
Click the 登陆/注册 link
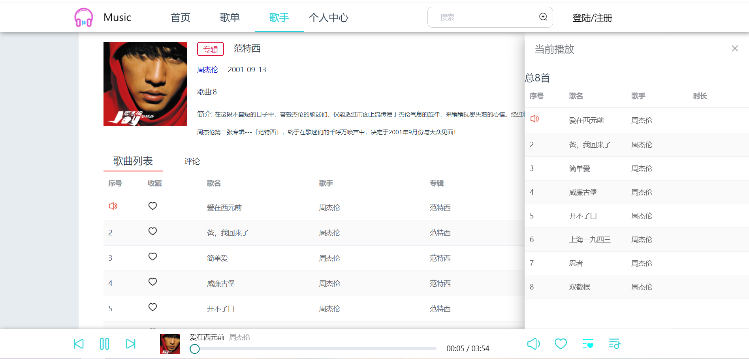point(592,17)
